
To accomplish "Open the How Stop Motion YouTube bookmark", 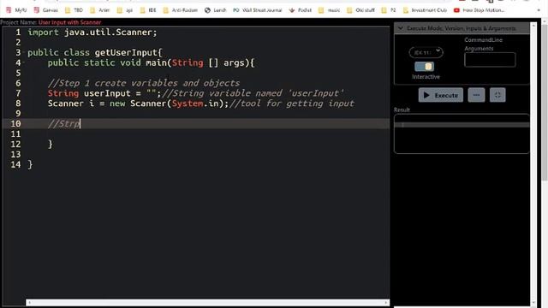I will [x=479, y=10].
